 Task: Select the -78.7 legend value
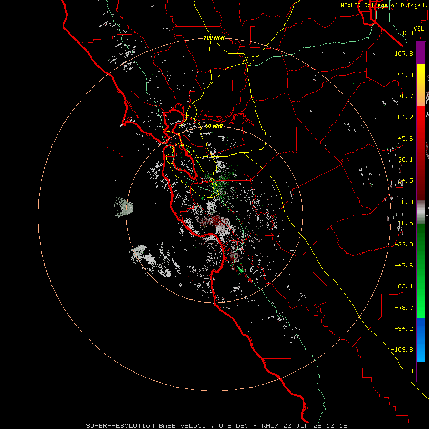[x=404, y=308]
